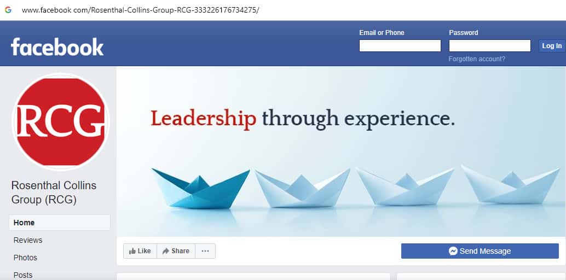Open the Leadership through experience cover photo
Image resolution: width=566 pixels, height=280 pixels.
341,151
